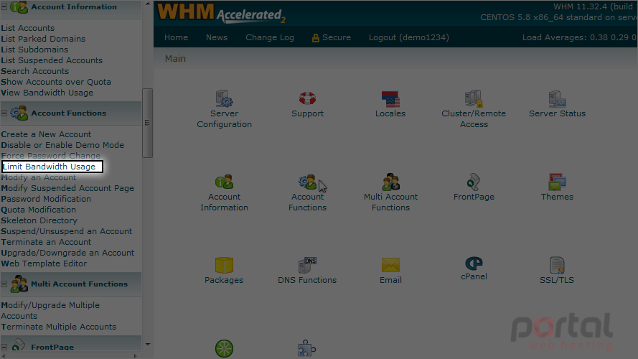The height and width of the screenshot is (359, 638).
Task: Collapse the Account Information sidebar section
Action: [4, 7]
